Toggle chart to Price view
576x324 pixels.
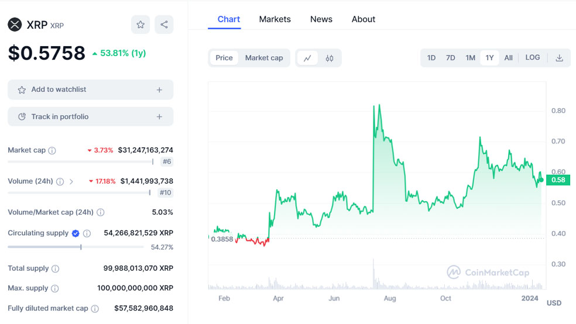[x=224, y=58]
